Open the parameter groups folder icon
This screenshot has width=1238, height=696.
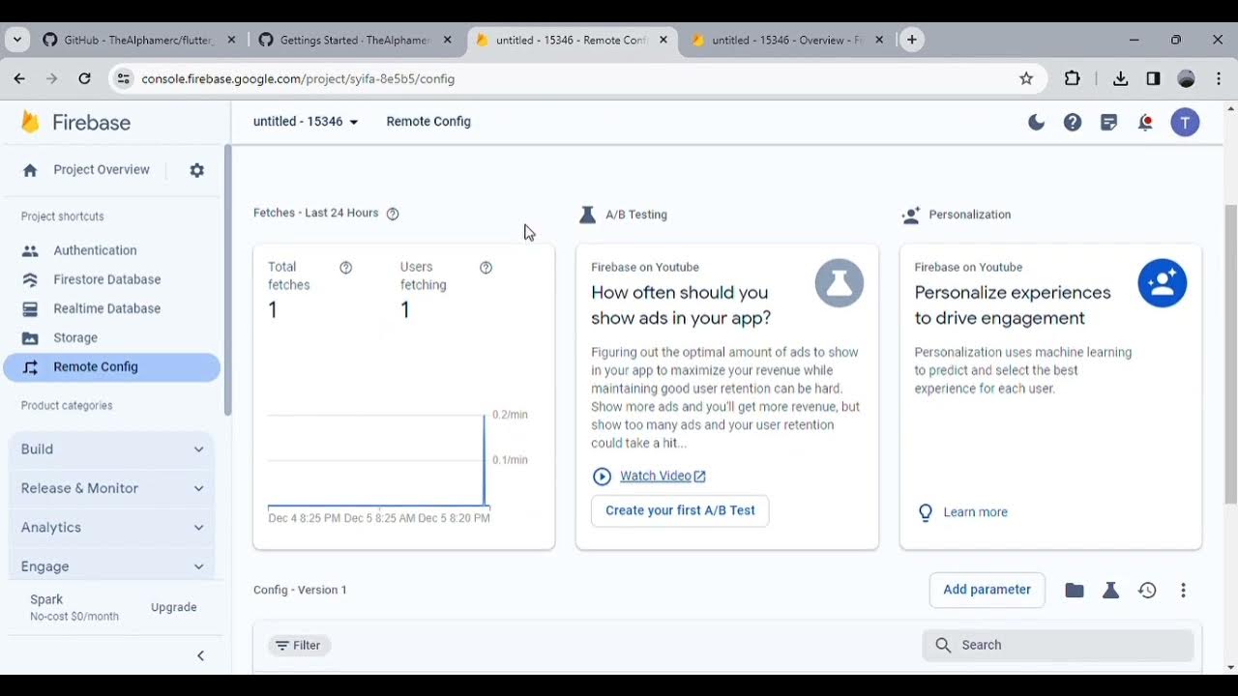1075,591
